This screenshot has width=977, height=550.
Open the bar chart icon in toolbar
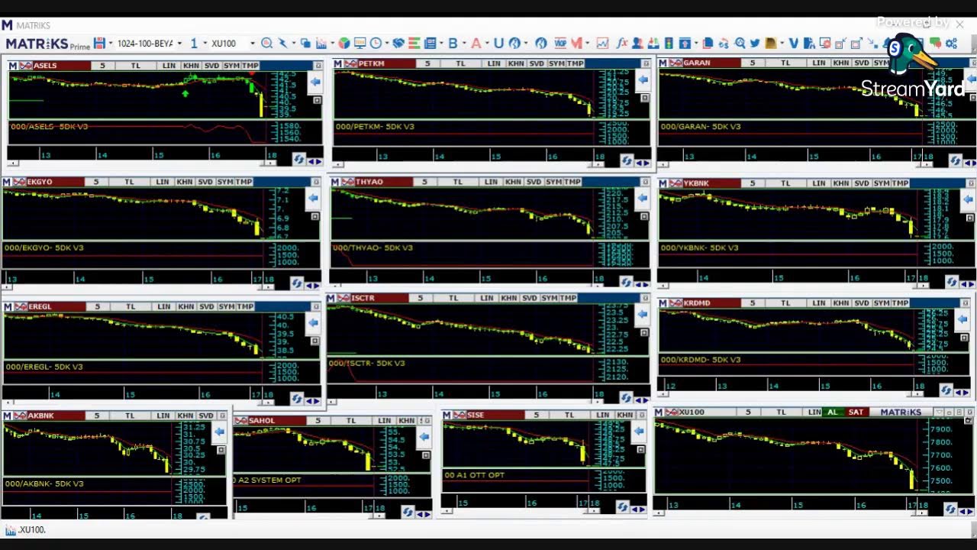click(321, 44)
